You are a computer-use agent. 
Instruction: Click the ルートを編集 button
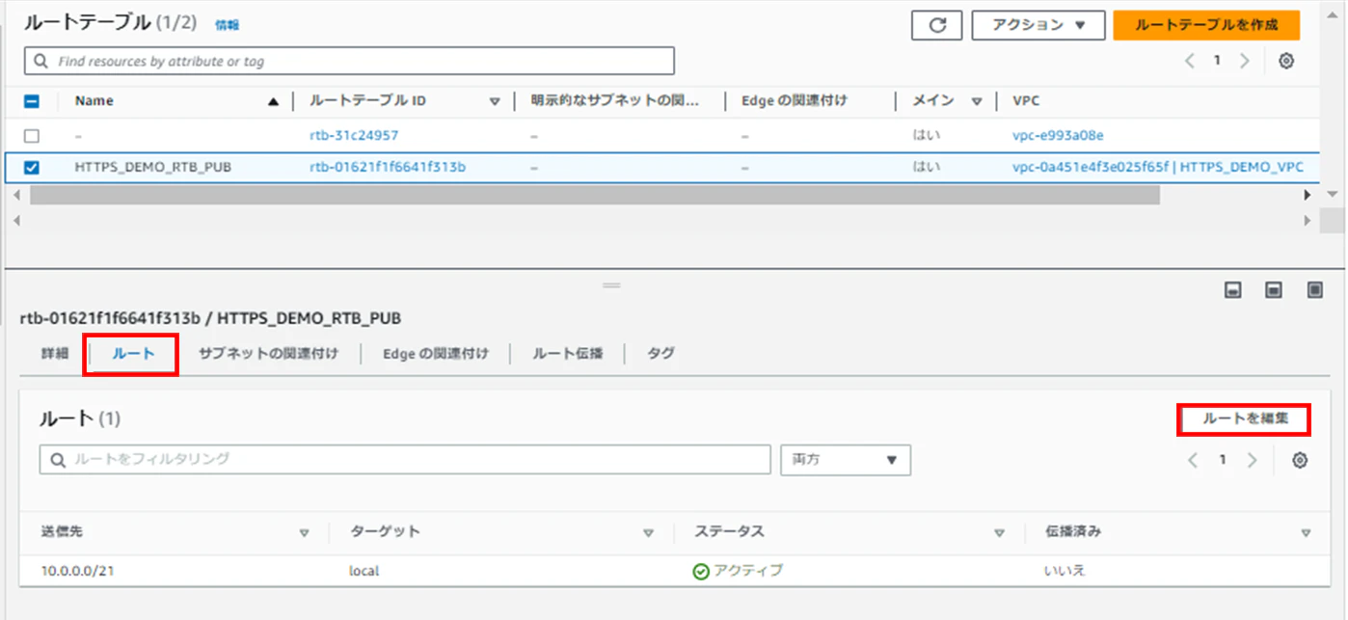[x=1245, y=419]
